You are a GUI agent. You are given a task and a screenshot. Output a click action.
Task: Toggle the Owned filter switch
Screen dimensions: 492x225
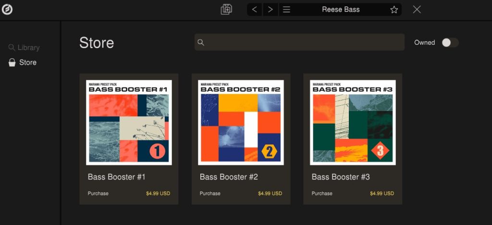point(450,42)
